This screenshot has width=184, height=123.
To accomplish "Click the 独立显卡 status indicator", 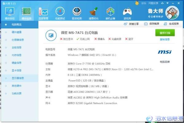I will [67, 39].
